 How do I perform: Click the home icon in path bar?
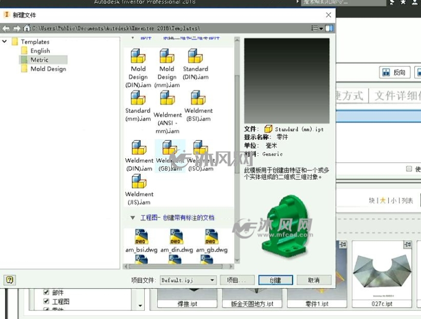click(x=27, y=28)
